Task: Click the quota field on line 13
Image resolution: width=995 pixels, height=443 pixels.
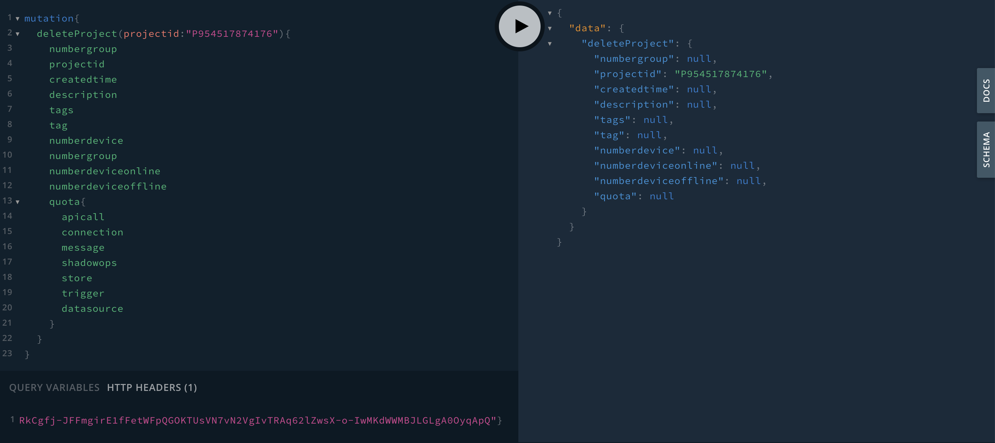Action: [x=65, y=202]
